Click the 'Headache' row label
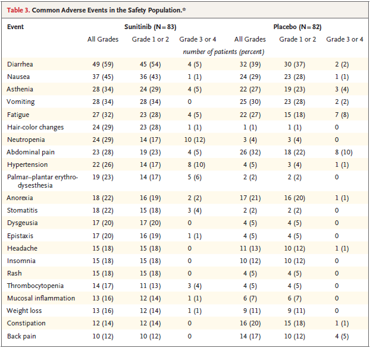The image size is (370, 348). point(22,248)
